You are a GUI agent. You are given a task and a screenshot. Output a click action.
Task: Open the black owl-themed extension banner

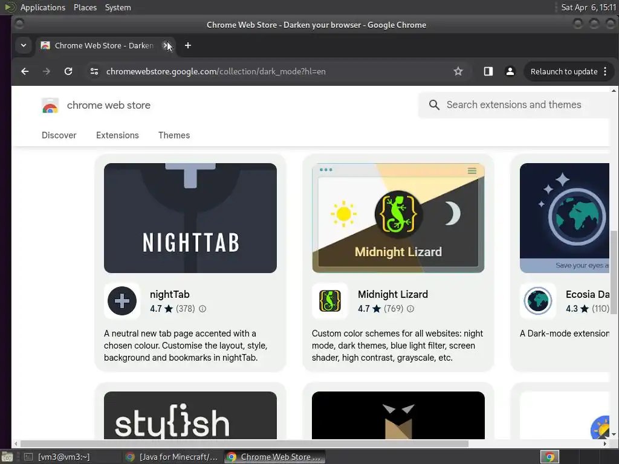pyautogui.click(x=398, y=415)
